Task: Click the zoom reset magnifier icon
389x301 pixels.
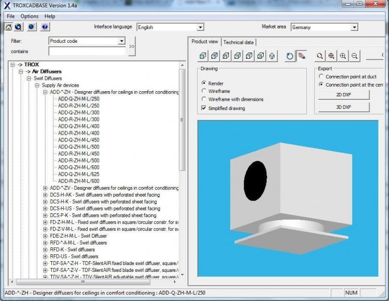Action: [x=320, y=56]
